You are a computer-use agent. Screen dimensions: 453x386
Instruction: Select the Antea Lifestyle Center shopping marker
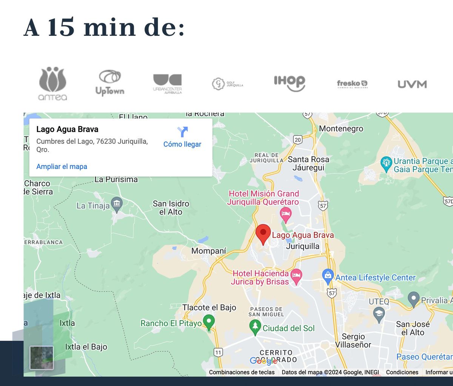328,277
